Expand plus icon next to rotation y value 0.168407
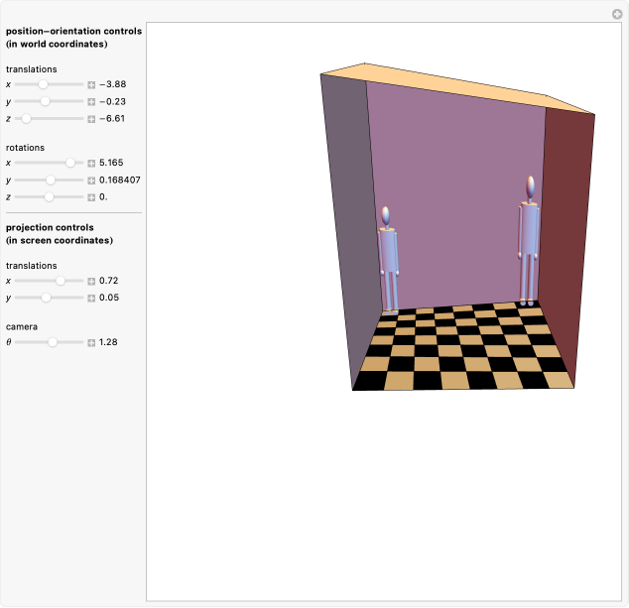The width and height of the screenshot is (629, 608). point(91,181)
